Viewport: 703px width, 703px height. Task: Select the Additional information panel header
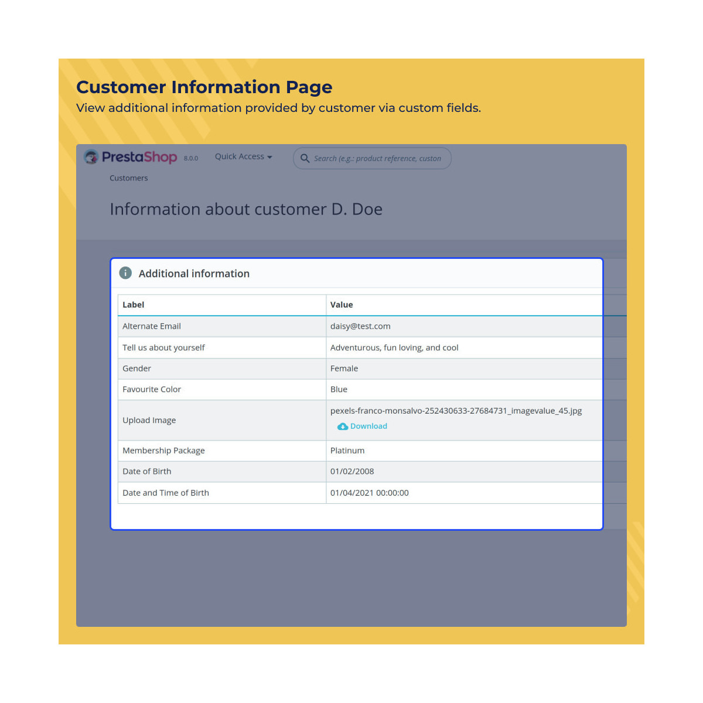(194, 273)
